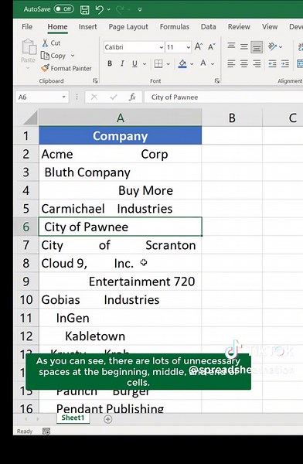This screenshot has width=303, height=464.
Task: Open the Page Layout tab
Action: [128, 26]
